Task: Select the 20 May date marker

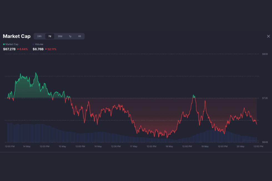Action: 240,146
